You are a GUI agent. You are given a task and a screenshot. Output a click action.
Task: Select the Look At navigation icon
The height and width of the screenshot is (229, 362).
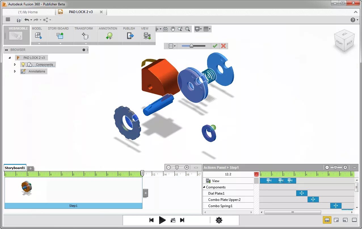(165, 29)
